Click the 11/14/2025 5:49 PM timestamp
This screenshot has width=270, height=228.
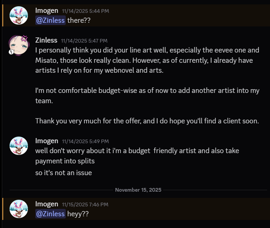(x=85, y=141)
